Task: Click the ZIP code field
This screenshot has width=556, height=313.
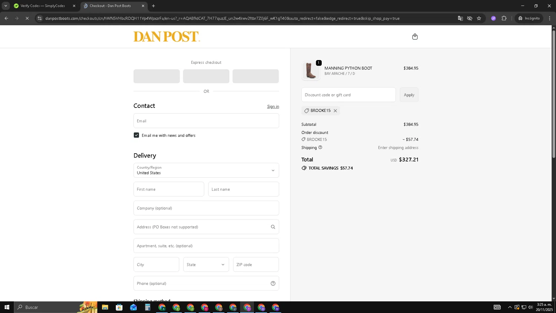Action: pos(256,264)
